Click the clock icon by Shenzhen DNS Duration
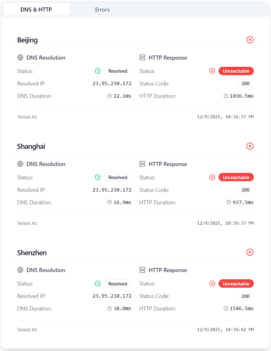This screenshot has height=351, width=271. tap(109, 309)
